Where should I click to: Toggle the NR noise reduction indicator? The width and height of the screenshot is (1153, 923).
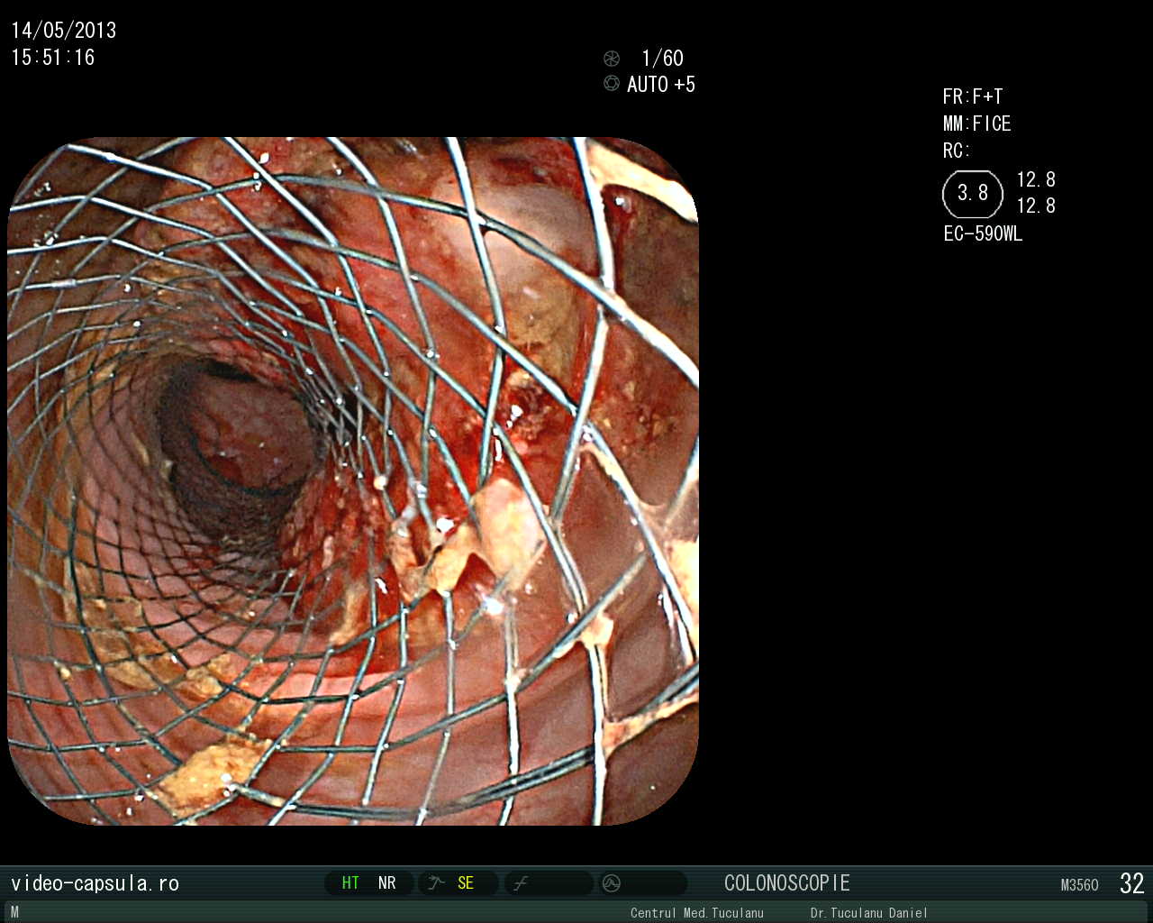pyautogui.click(x=387, y=883)
